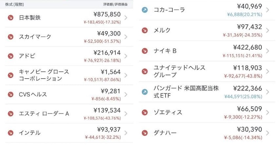
Task: Click the red down-arrow icon beside CVSヘルス
Action: tap(11, 95)
